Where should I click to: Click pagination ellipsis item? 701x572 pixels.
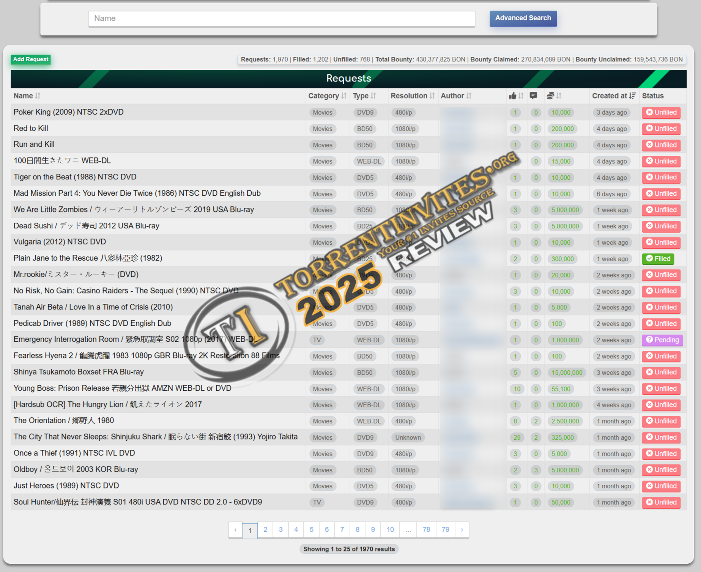(408, 530)
